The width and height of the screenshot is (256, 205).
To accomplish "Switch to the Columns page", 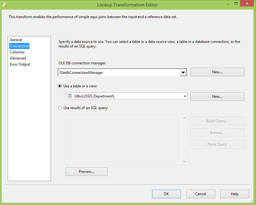I will coord(17,52).
